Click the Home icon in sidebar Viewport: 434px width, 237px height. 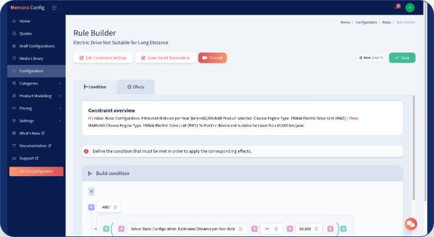pos(14,21)
